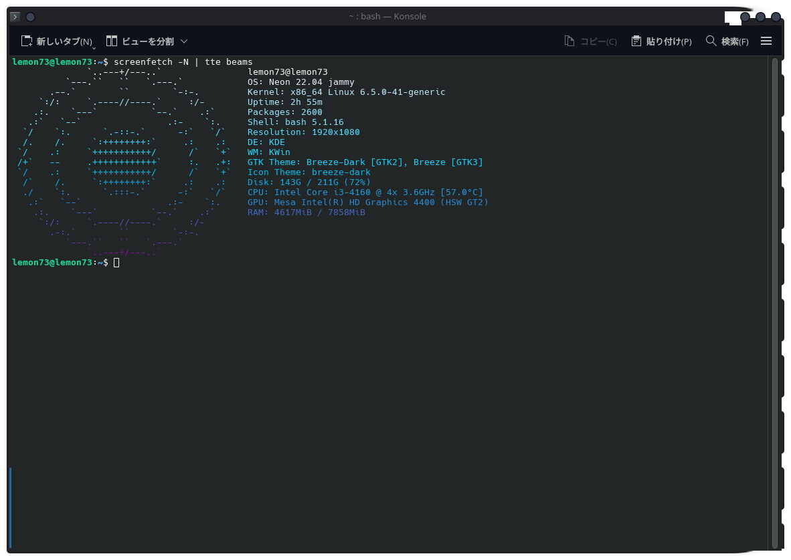
Task: Expand the chevron next to ビューを分割
Action: coord(184,41)
